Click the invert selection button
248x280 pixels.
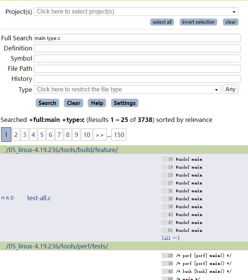198,22
